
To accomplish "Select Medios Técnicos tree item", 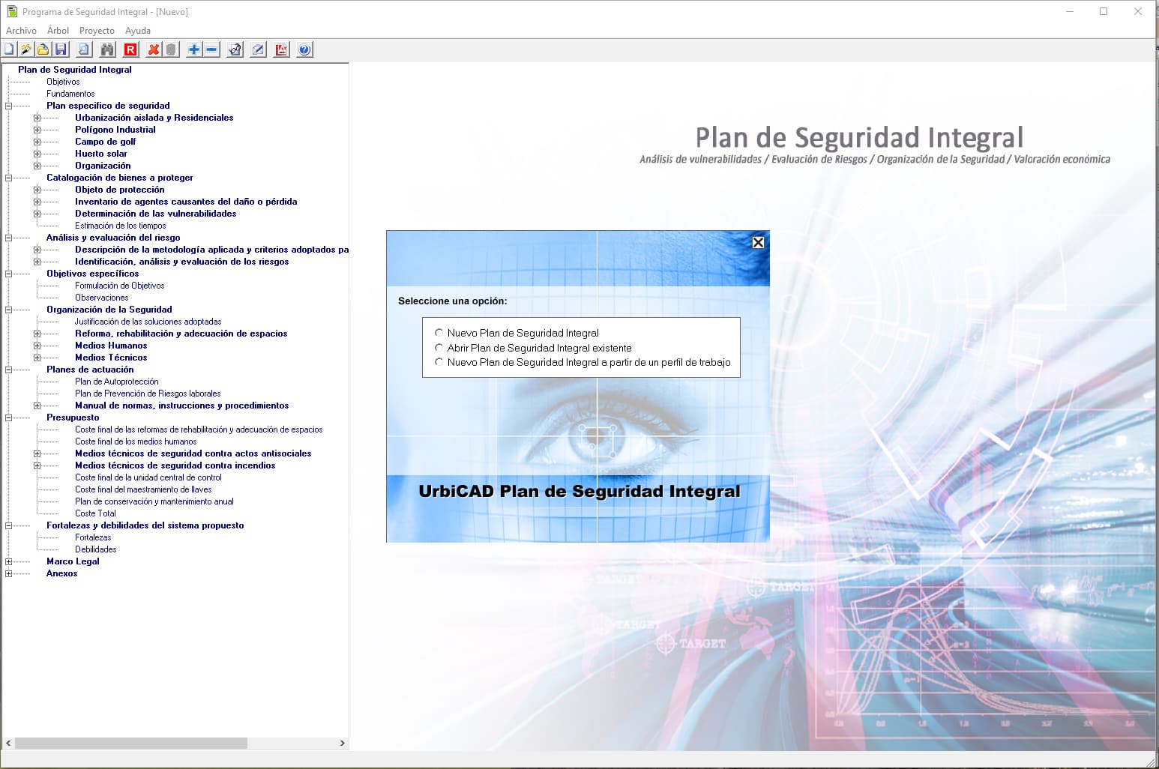I will (111, 358).
